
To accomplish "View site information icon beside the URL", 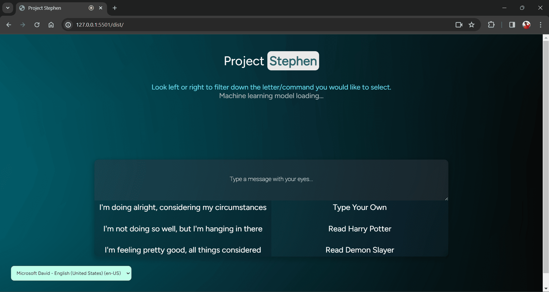I will (x=68, y=25).
